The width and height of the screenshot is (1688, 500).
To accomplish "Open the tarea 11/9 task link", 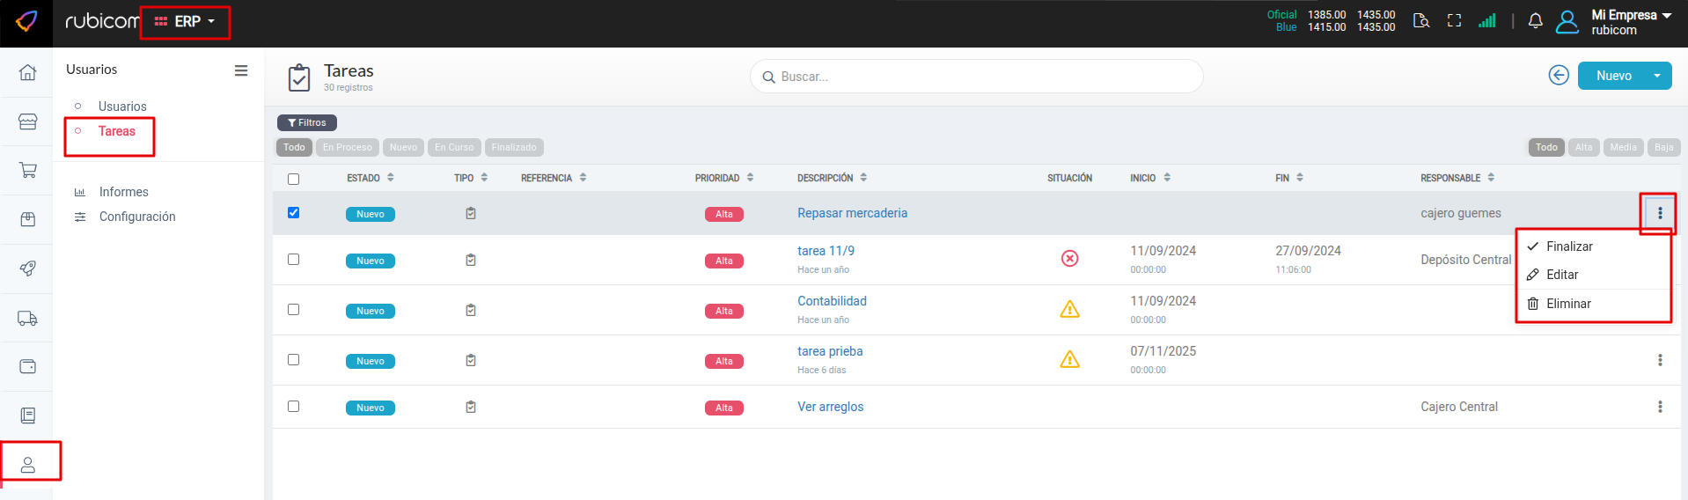I will click(825, 251).
